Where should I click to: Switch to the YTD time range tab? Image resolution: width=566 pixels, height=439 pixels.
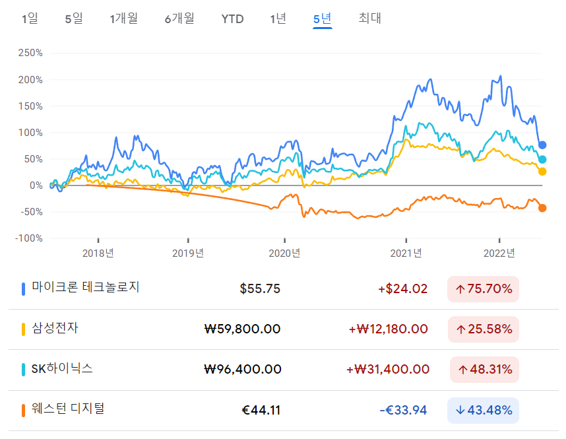(x=232, y=19)
